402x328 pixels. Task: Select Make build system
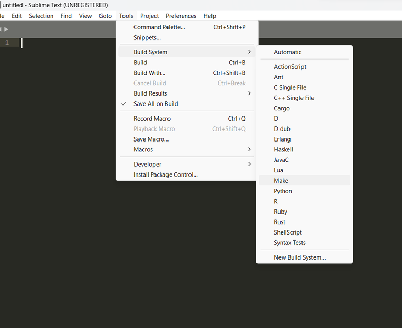pos(304,181)
